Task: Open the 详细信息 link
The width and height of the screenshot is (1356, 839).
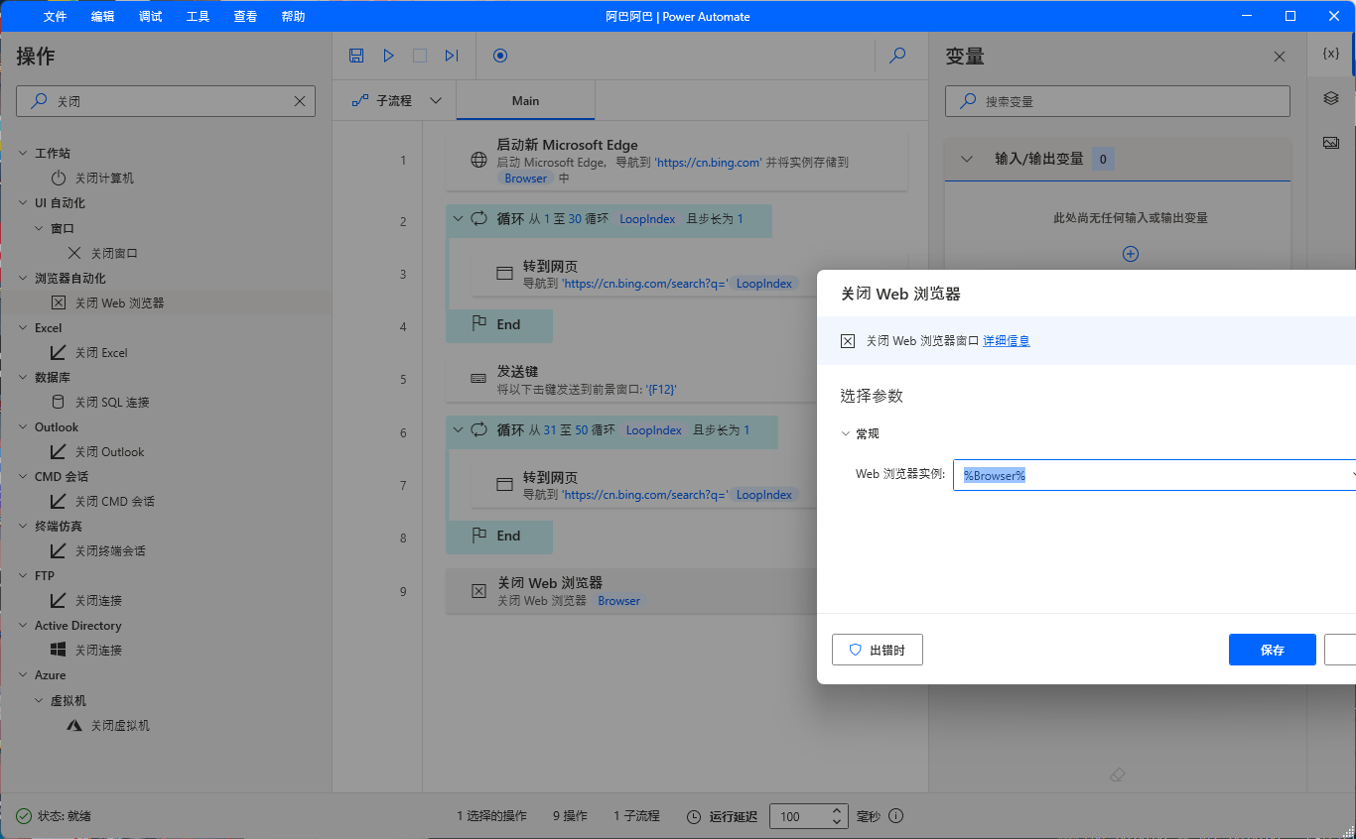Action: pyautogui.click(x=1007, y=341)
